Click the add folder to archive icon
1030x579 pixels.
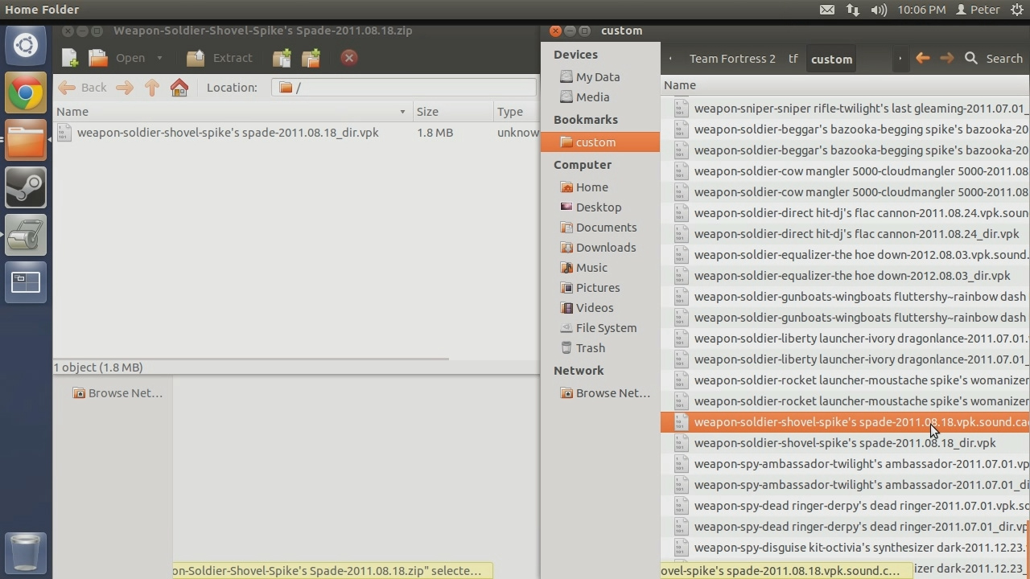tap(311, 58)
